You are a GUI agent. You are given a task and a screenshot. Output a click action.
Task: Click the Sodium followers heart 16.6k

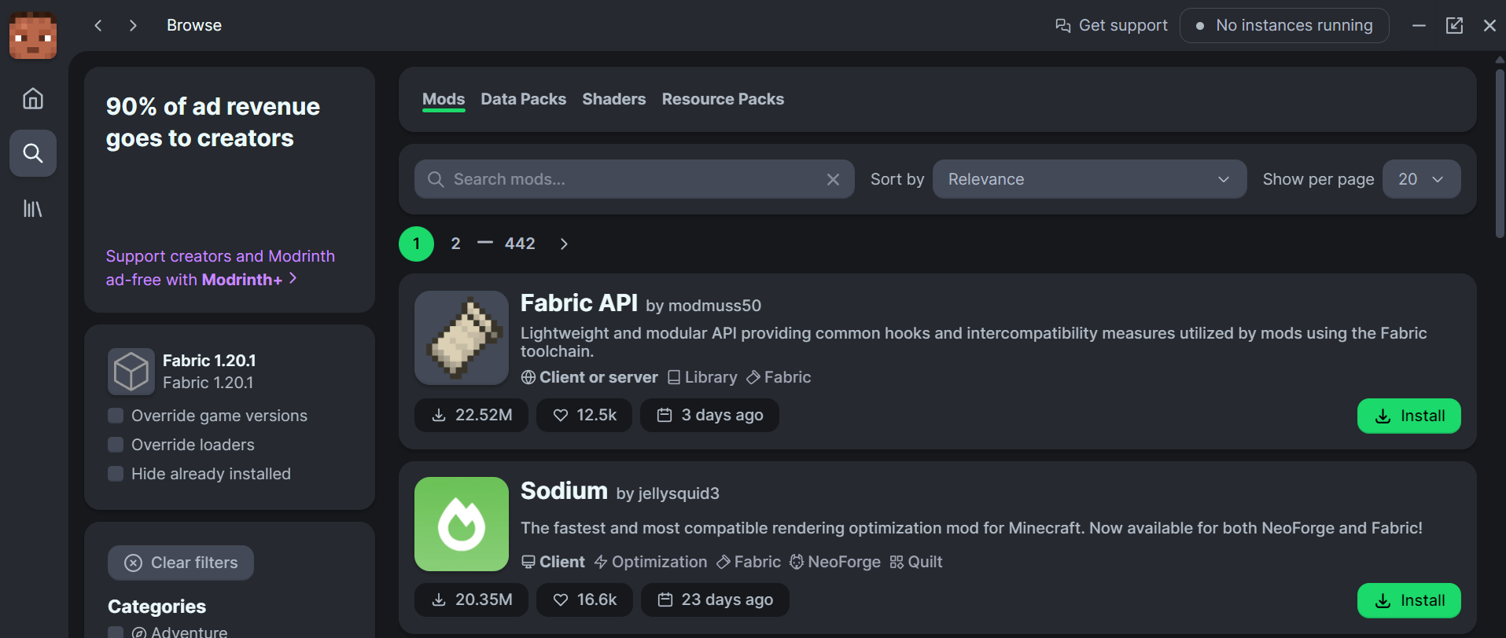pos(584,599)
